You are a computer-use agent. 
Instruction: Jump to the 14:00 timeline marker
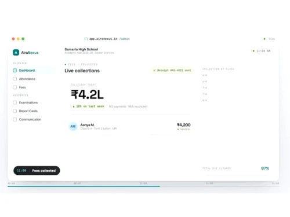pyautogui.click(x=209, y=183)
